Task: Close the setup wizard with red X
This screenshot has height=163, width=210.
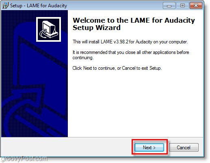Action: point(196,6)
